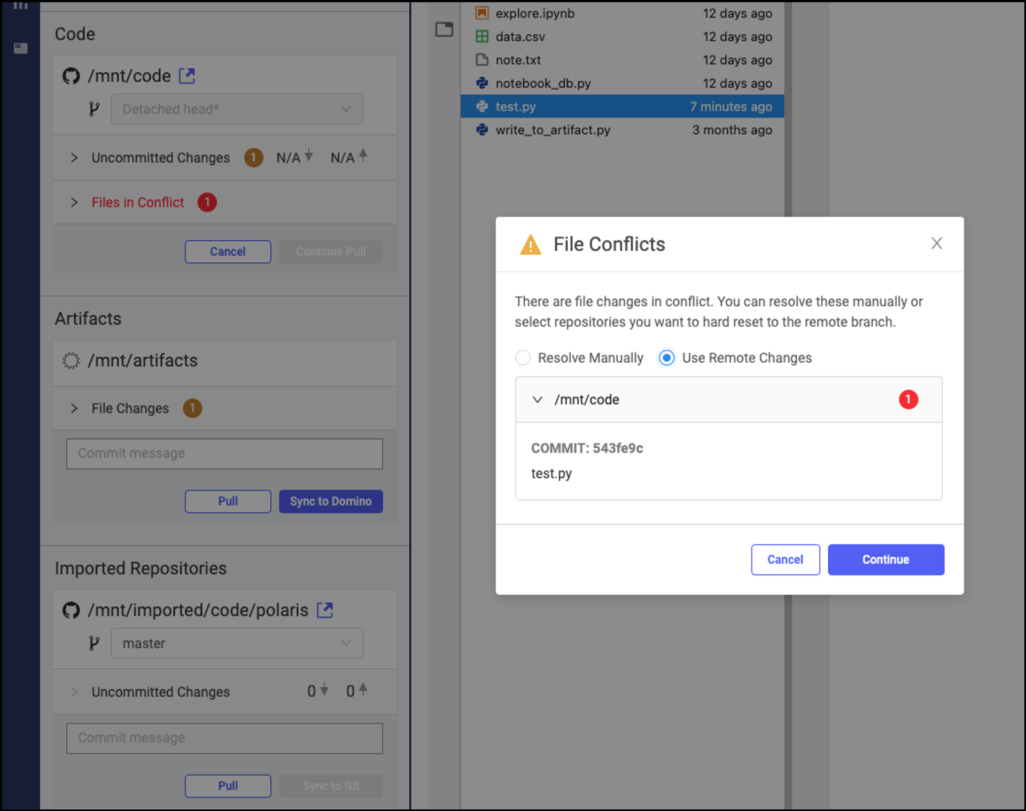Screen dimensions: 1026x811
Task: Click the note.txt document icon
Action: (482, 60)
